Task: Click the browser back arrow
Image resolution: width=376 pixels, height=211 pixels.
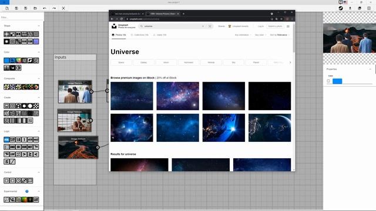Action: pyautogui.click(x=112, y=19)
